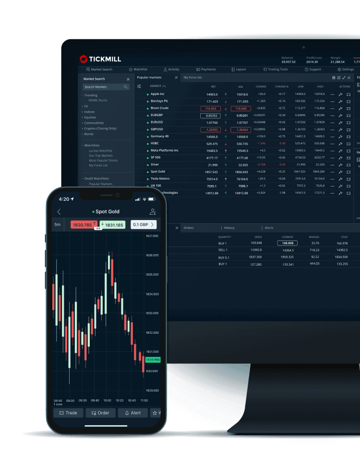Screen dimensions: 360x466
Task: Switch to the Orders tab
Action: click(189, 228)
